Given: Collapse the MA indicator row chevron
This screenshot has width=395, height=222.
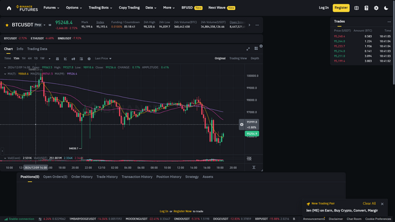Looking at the screenshot, I should 5,74.
